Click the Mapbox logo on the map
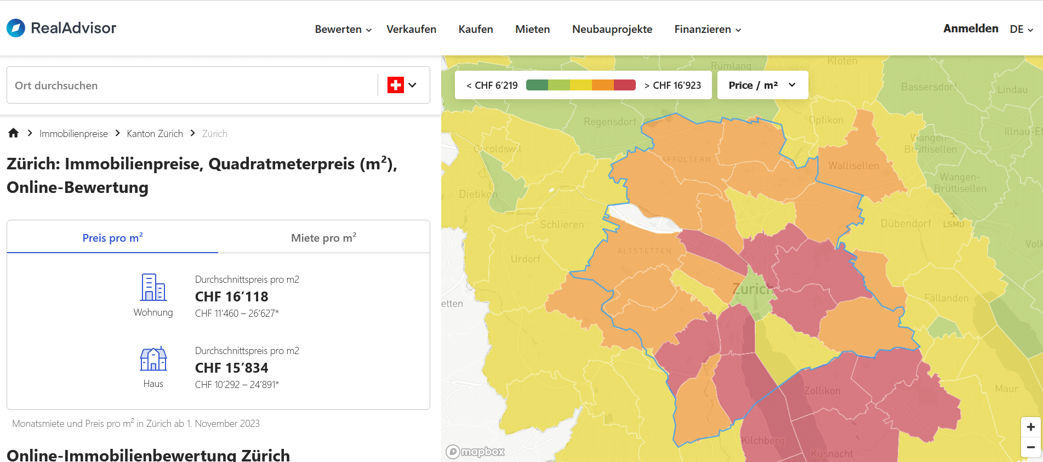Screen dimensions: 1043x462 point(475,452)
